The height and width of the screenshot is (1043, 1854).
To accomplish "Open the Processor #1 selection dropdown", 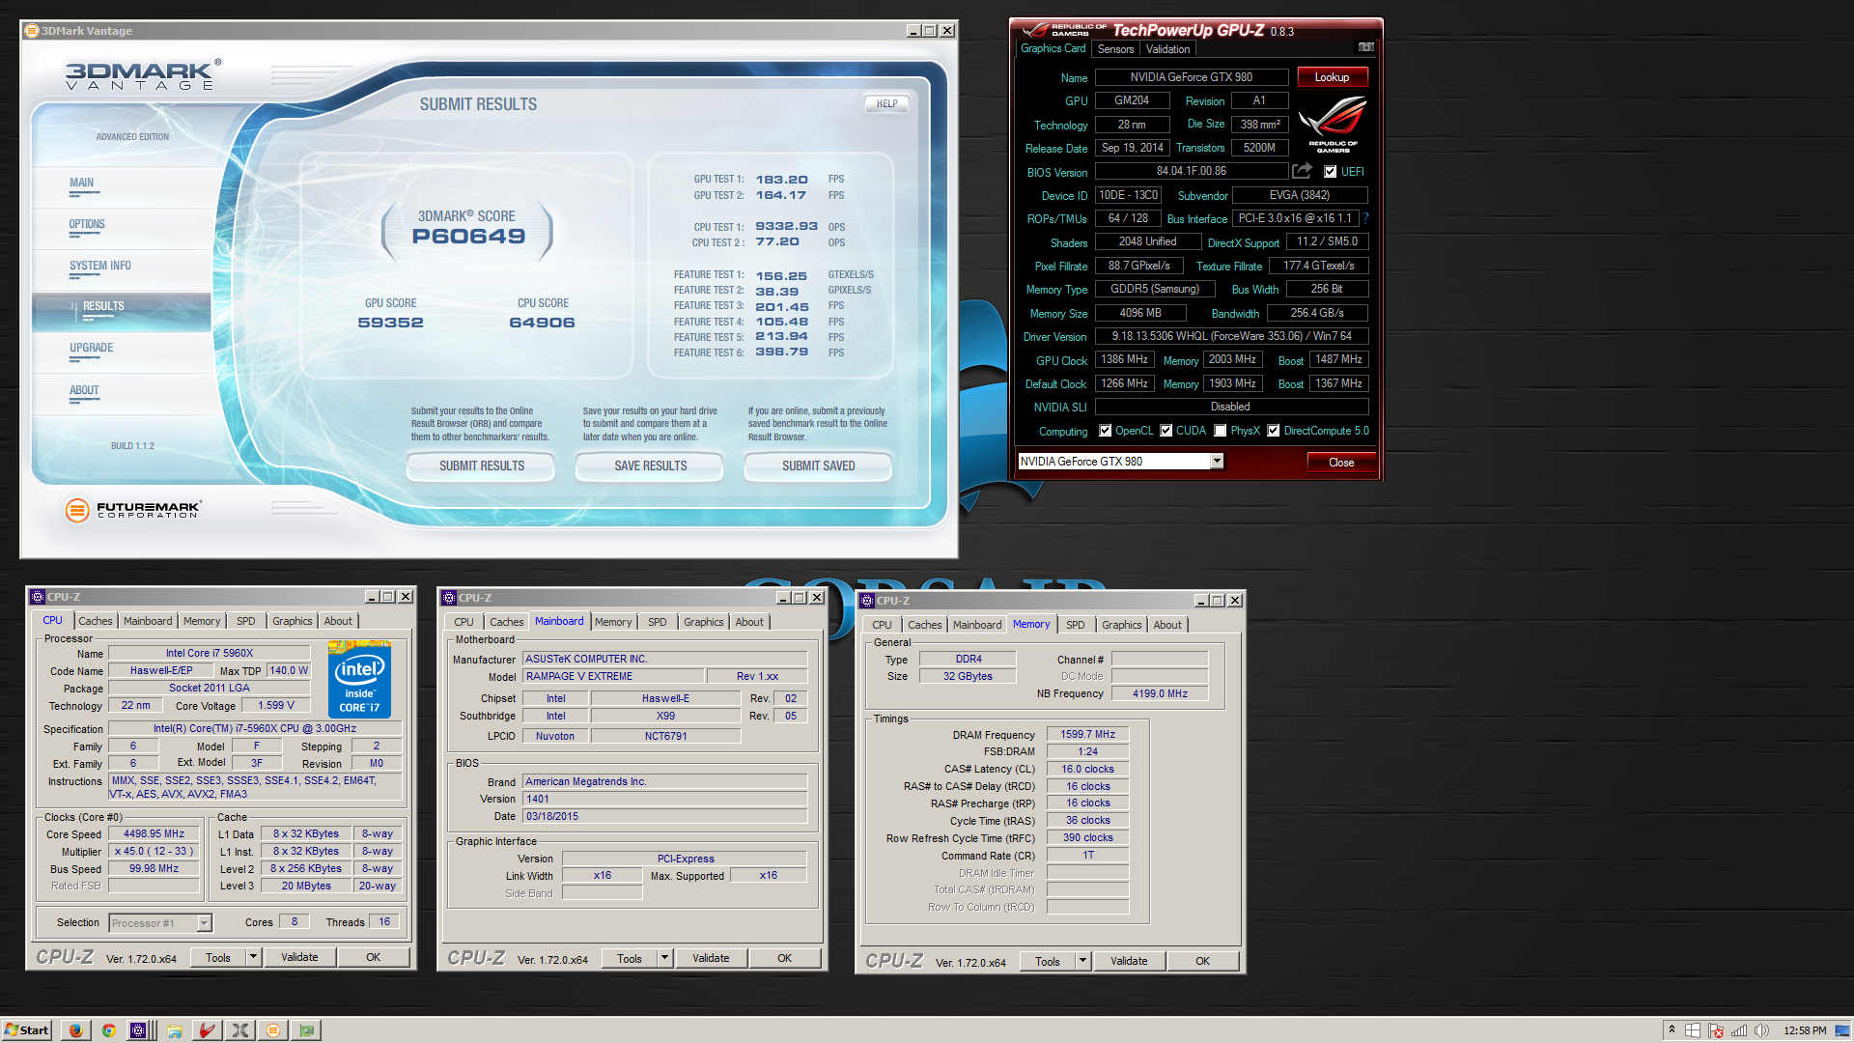I will point(204,923).
